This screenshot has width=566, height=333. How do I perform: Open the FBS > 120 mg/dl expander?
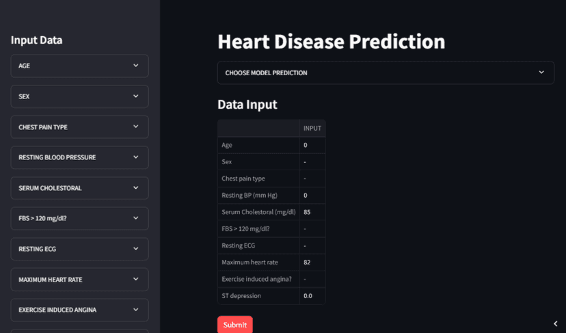click(79, 218)
